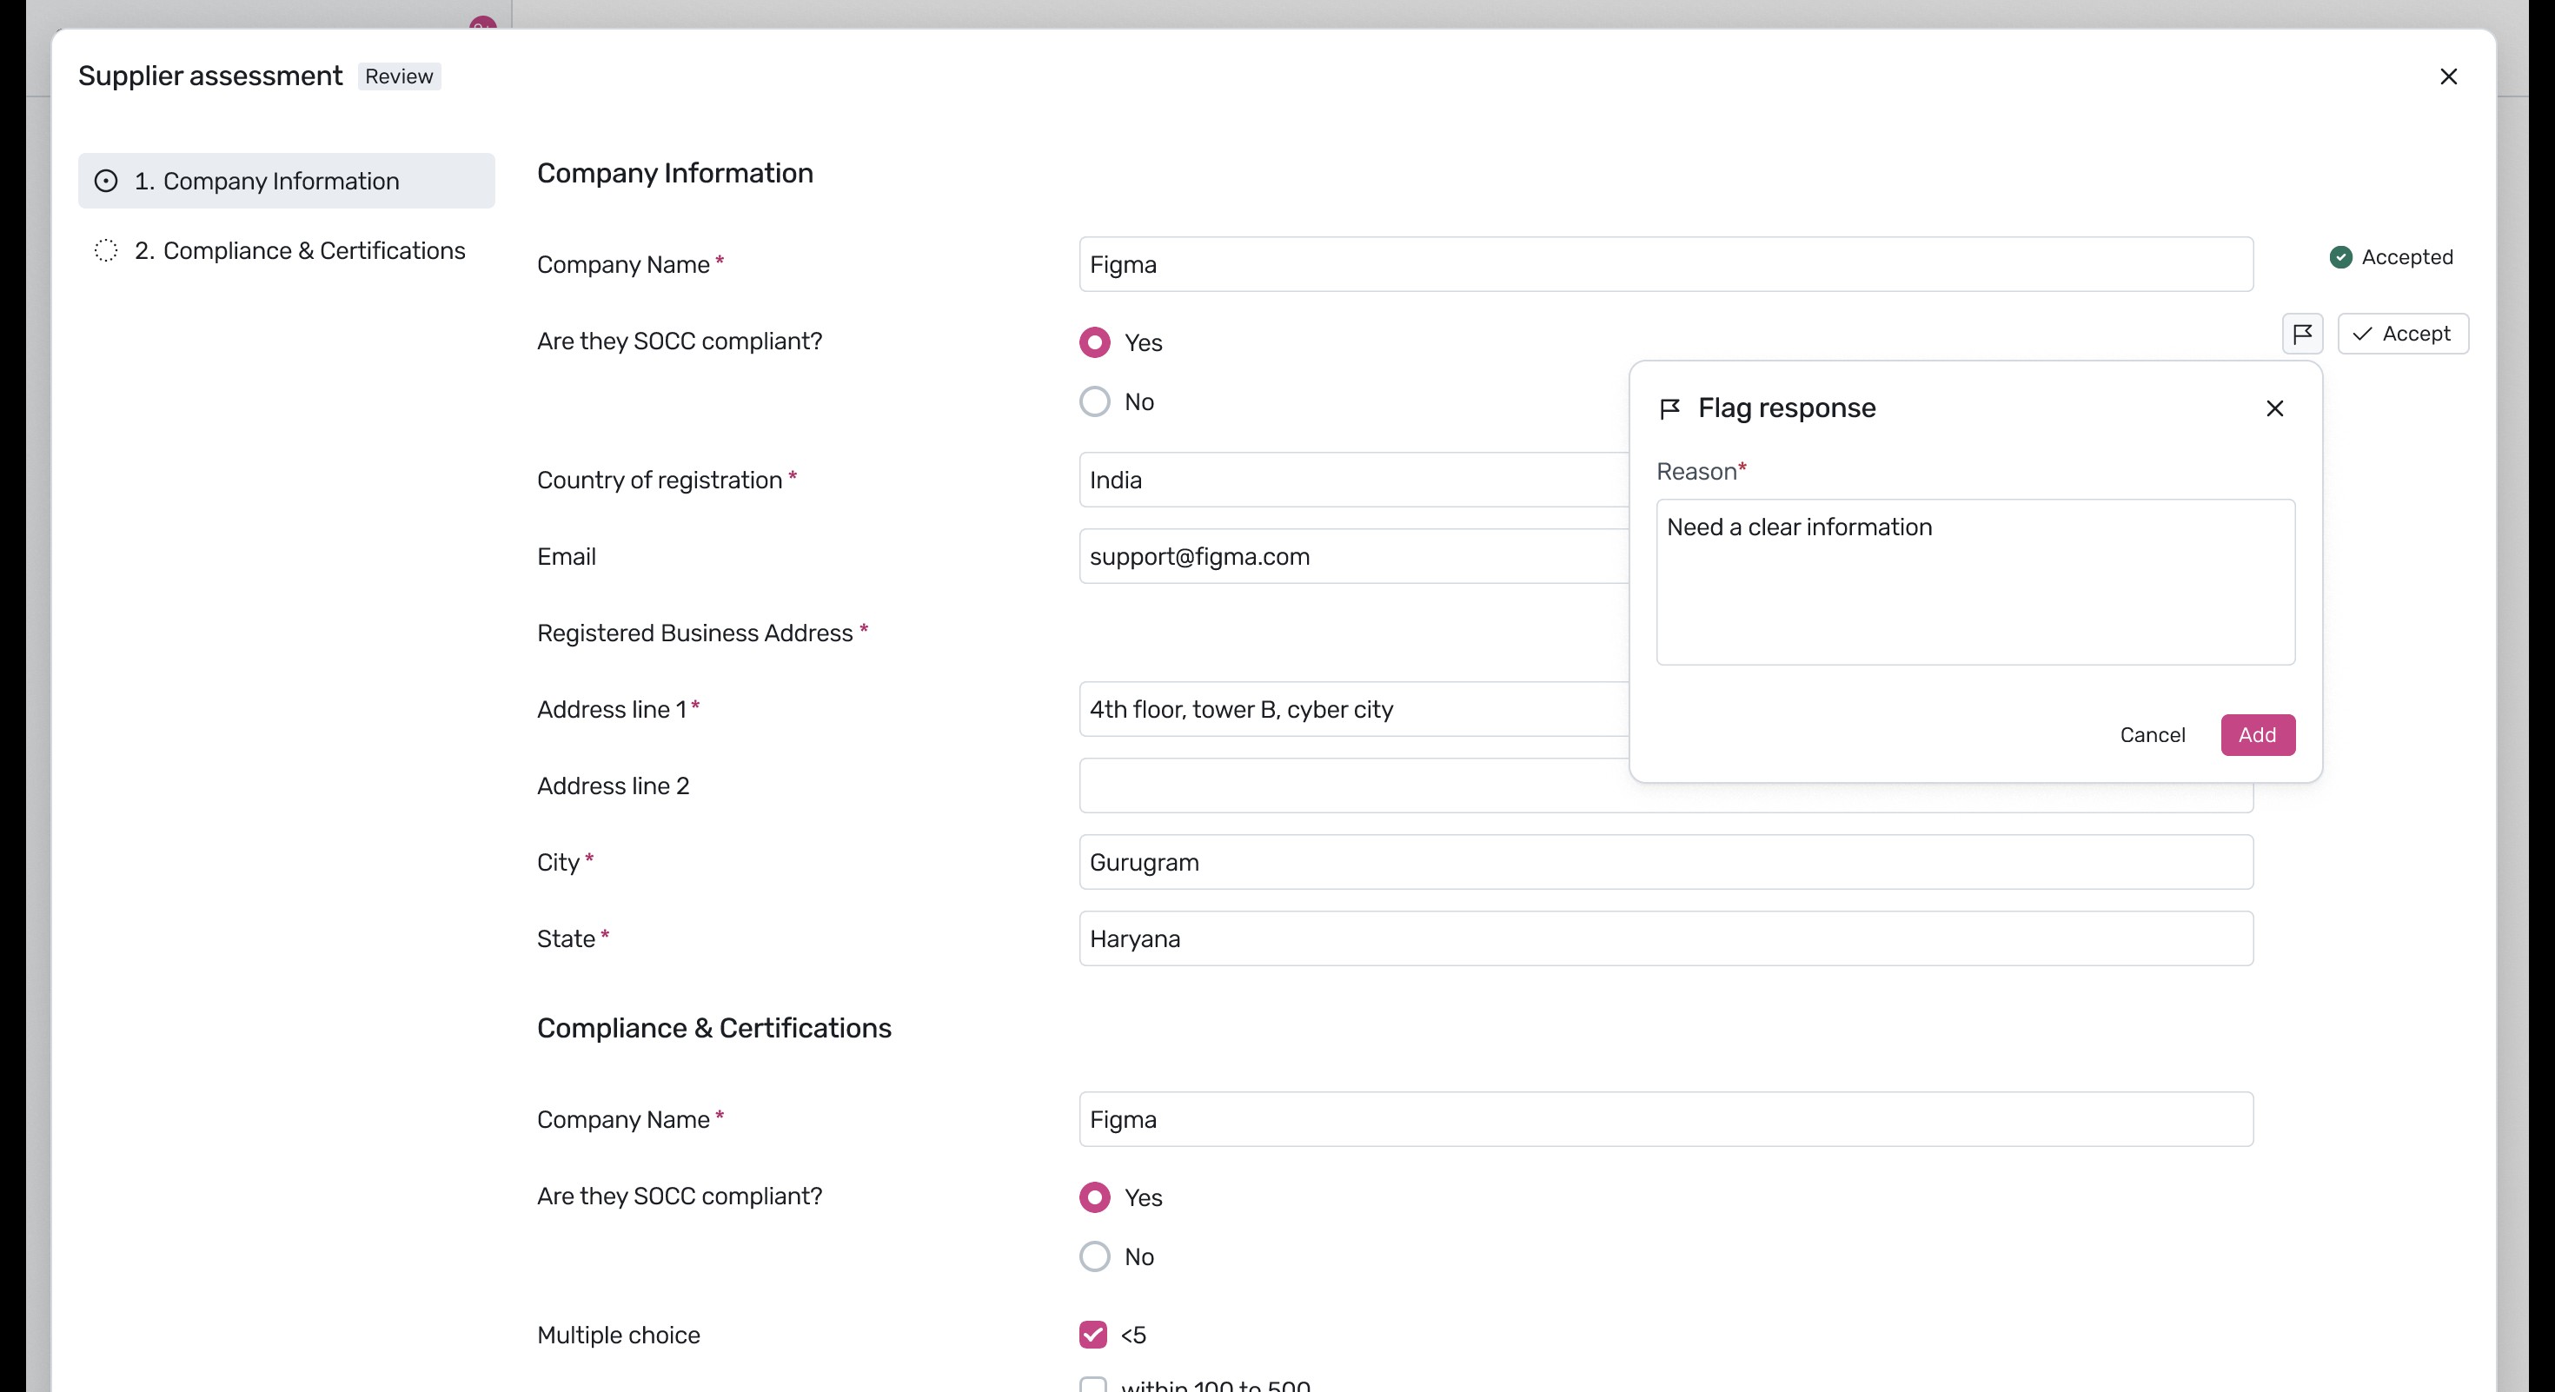Click the Flag response heading flag icon
The width and height of the screenshot is (2555, 1392).
point(1669,408)
